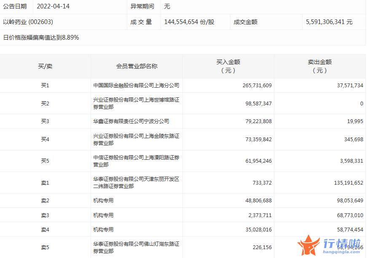Click the 异常期间 label

142,6
